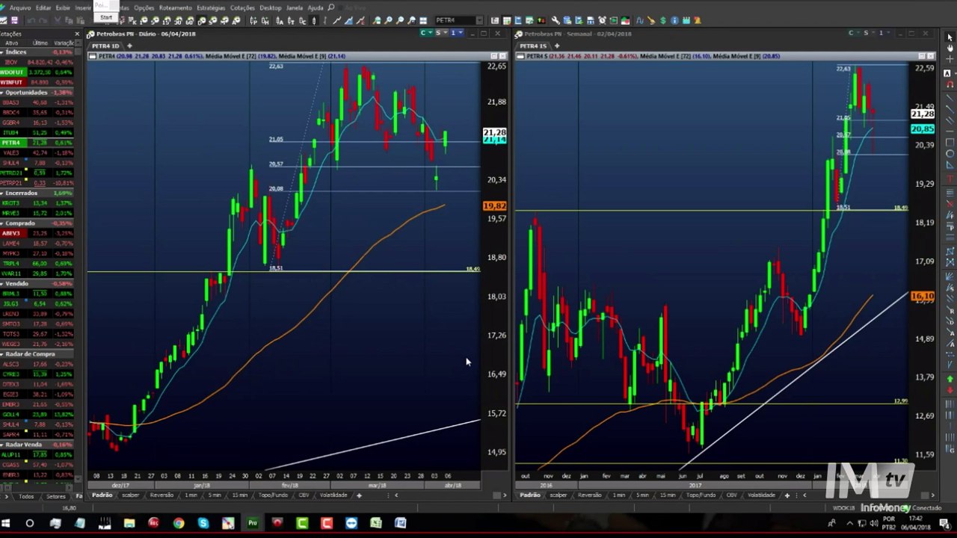
Task: Select scalper tab under daily chart
Action: (x=130, y=495)
